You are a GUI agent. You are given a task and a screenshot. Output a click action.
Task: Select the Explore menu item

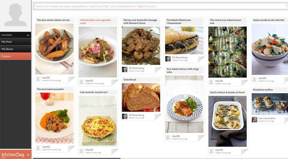[16, 56]
